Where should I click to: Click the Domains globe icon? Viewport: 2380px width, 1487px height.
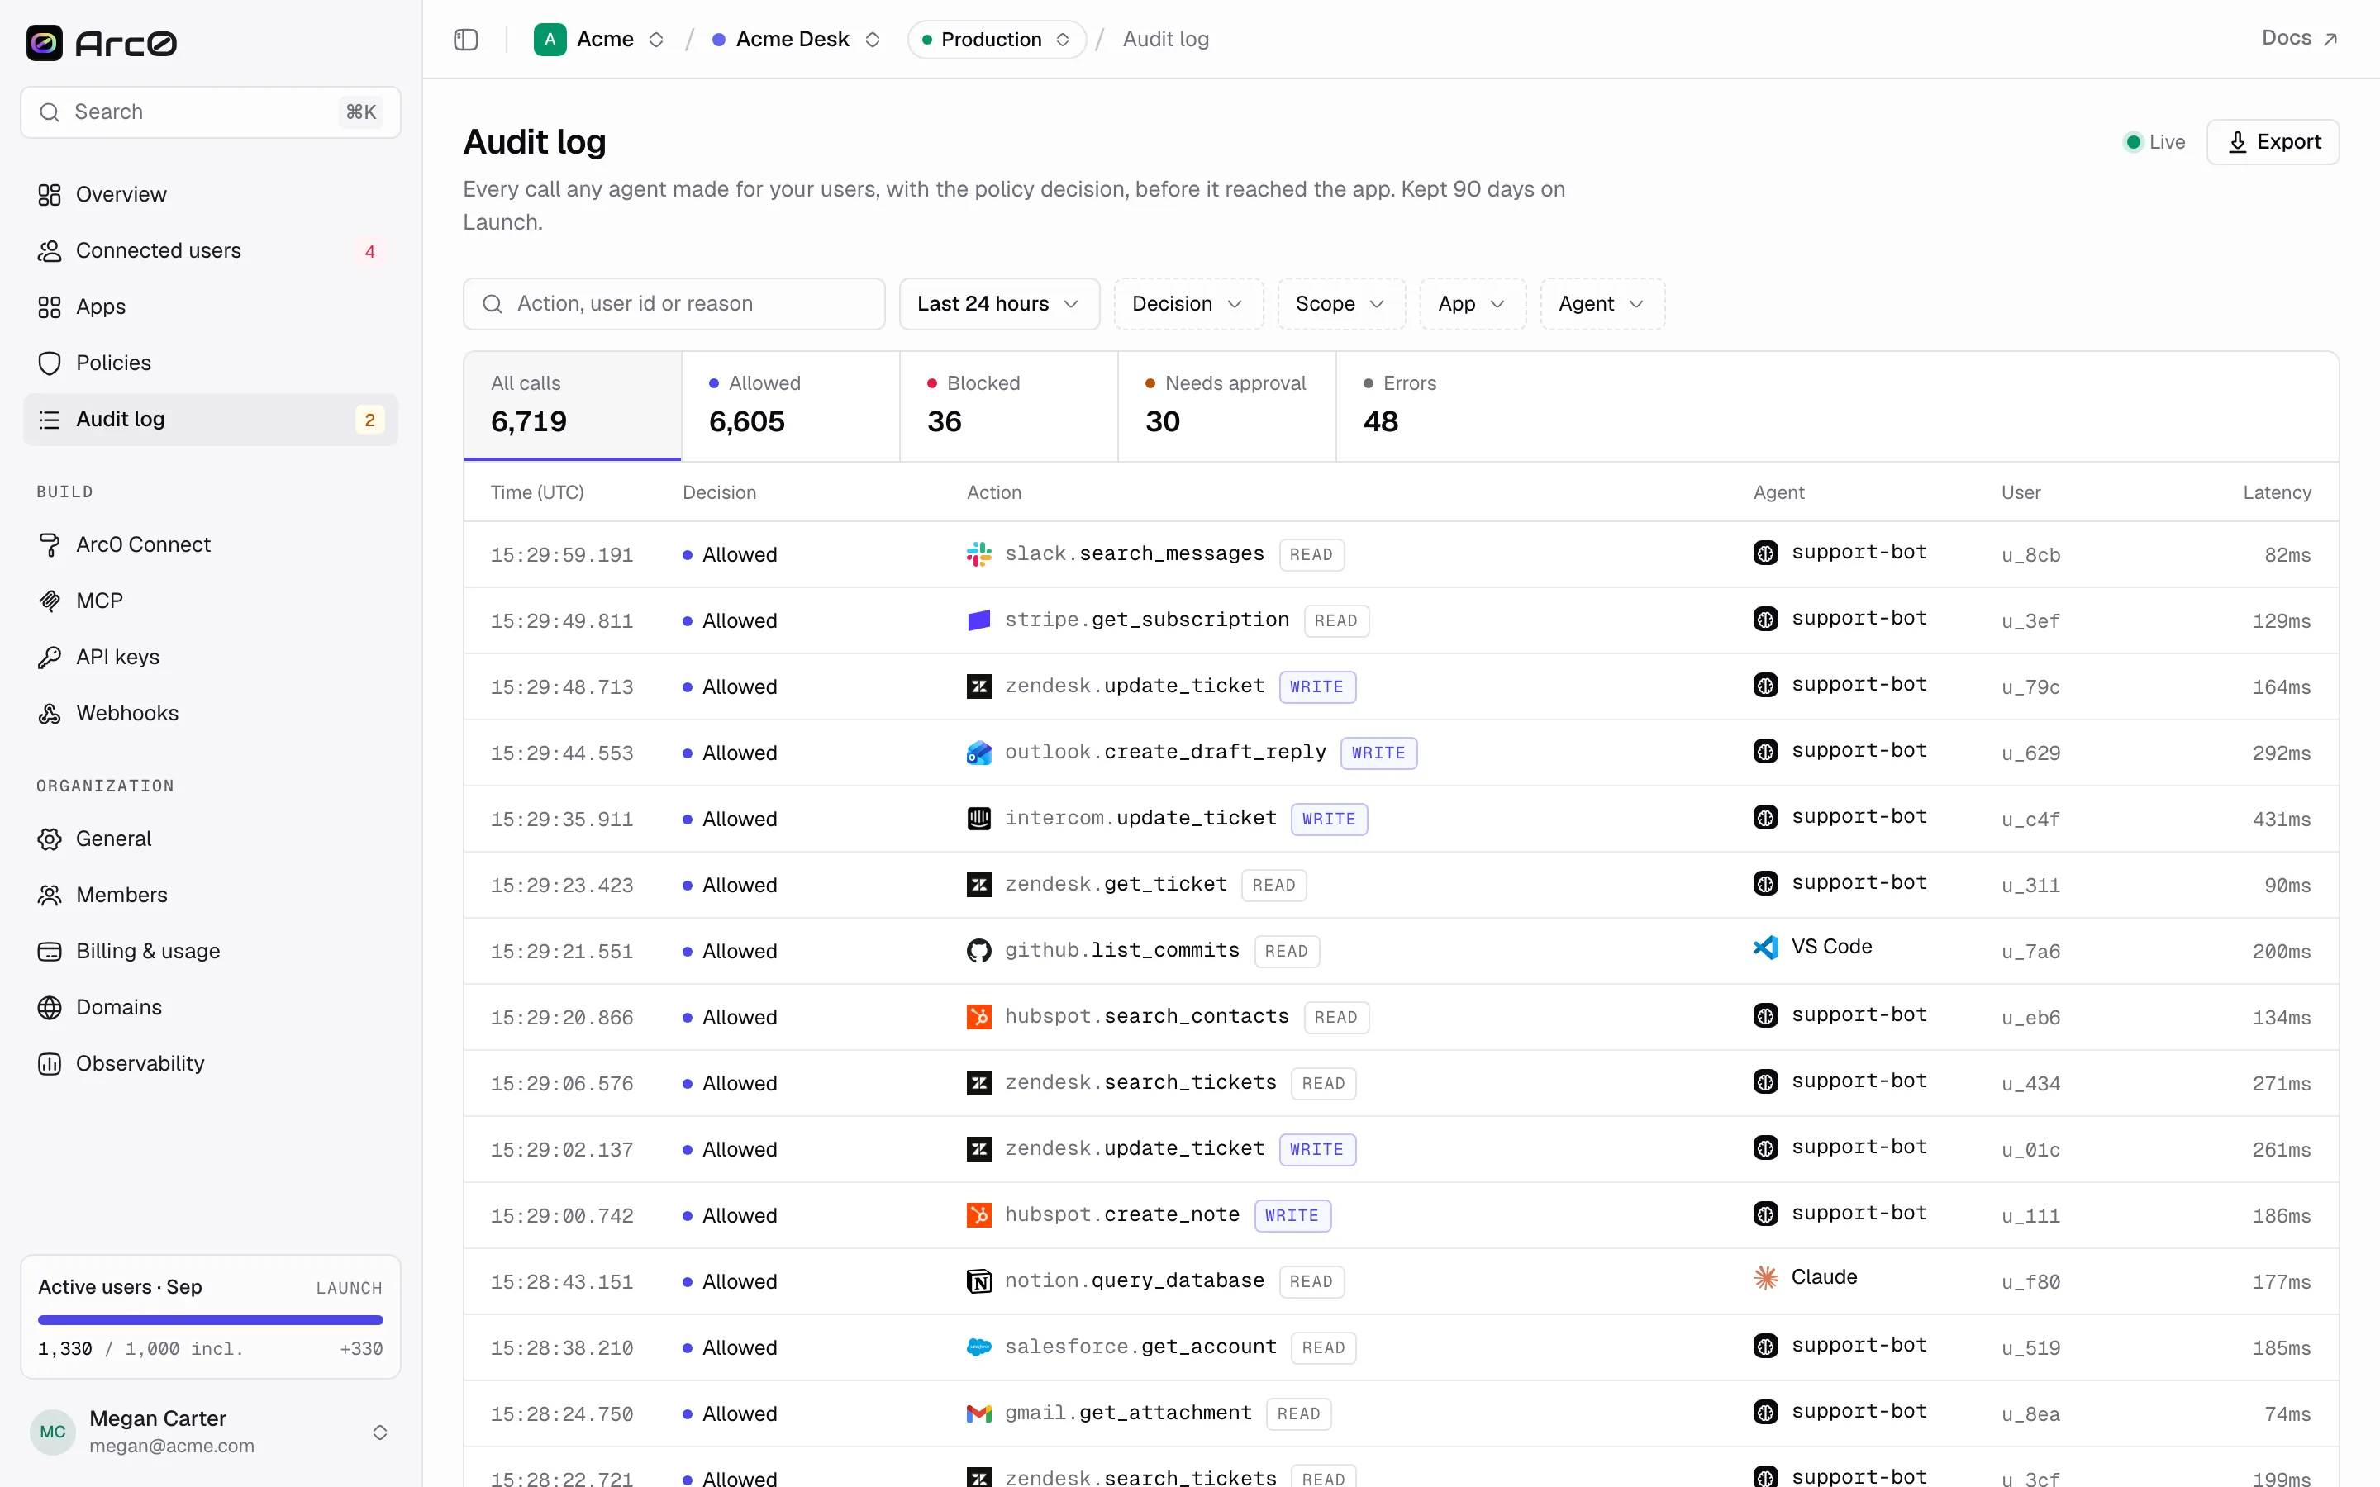click(50, 1007)
